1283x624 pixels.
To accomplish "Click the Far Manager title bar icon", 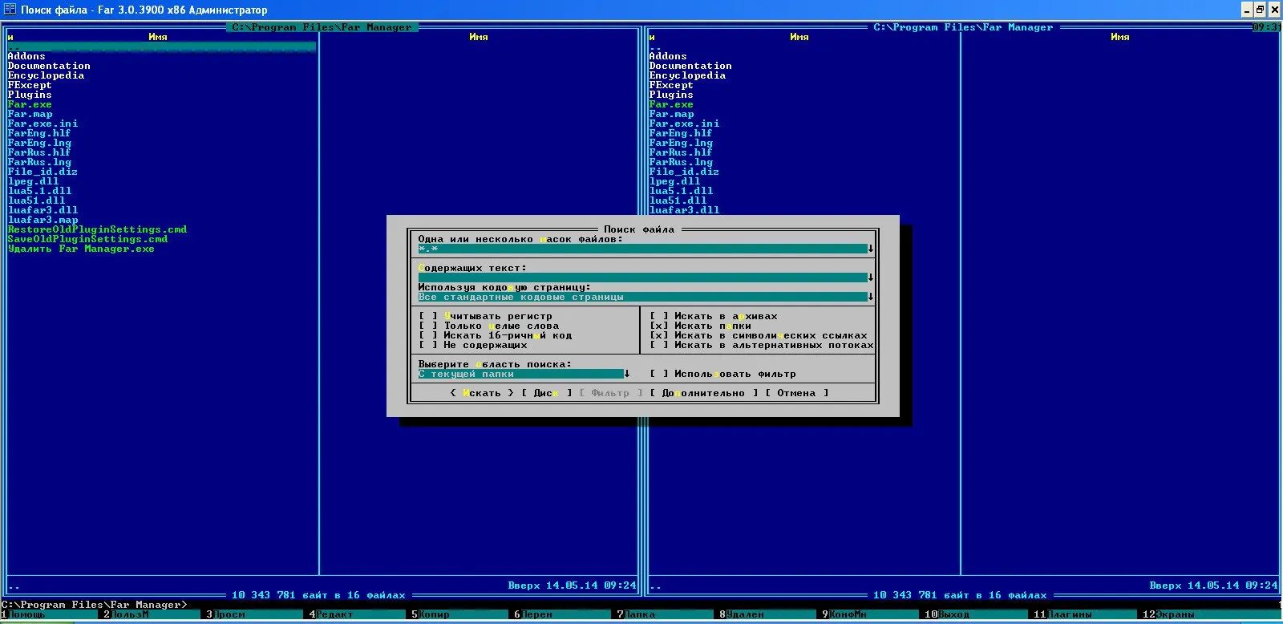I will (x=10, y=10).
